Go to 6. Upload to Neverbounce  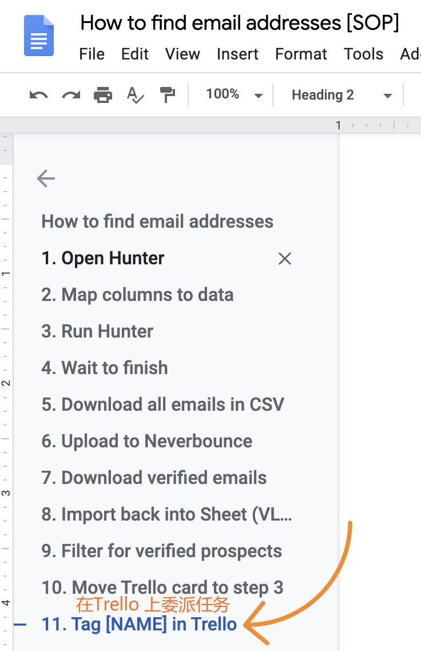click(146, 441)
